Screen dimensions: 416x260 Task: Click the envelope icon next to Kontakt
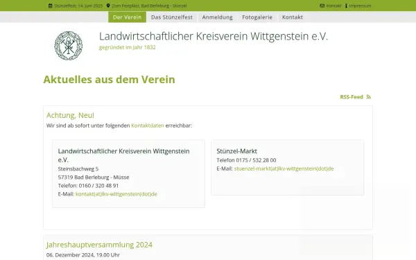click(322, 6)
